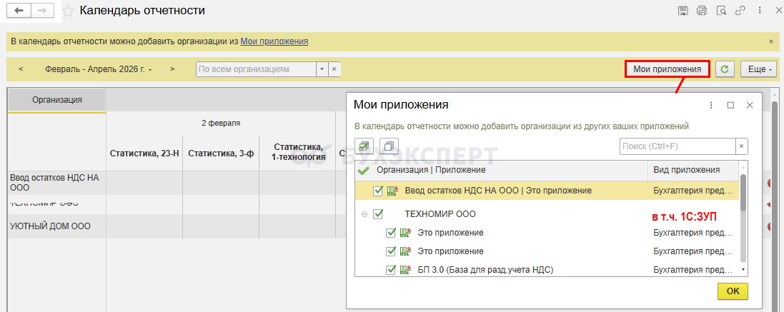Follow the Мои приложения hyperlink in yellow banner
The width and height of the screenshot is (784, 312).
(274, 41)
